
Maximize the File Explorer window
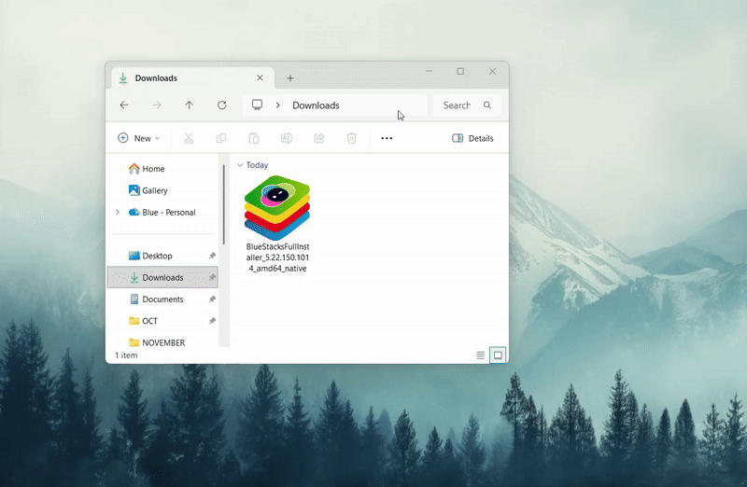coord(460,71)
